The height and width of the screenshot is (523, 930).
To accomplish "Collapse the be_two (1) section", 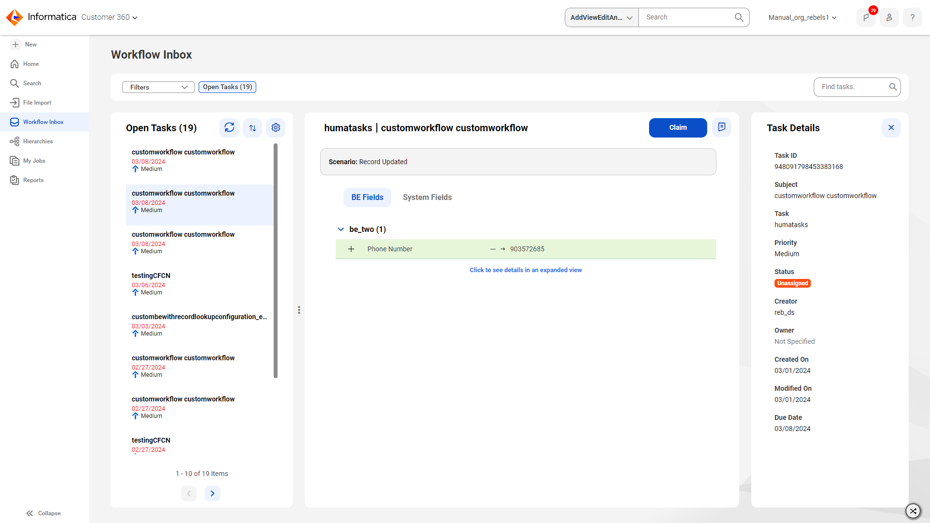I will click(341, 230).
